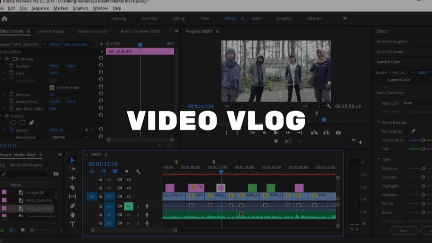
Task: Toggle V3 track output eye
Action: (129, 180)
